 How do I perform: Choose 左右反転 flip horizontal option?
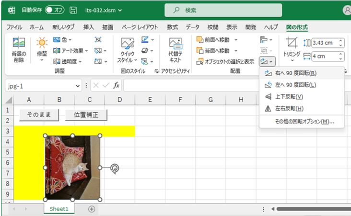pos(289,108)
